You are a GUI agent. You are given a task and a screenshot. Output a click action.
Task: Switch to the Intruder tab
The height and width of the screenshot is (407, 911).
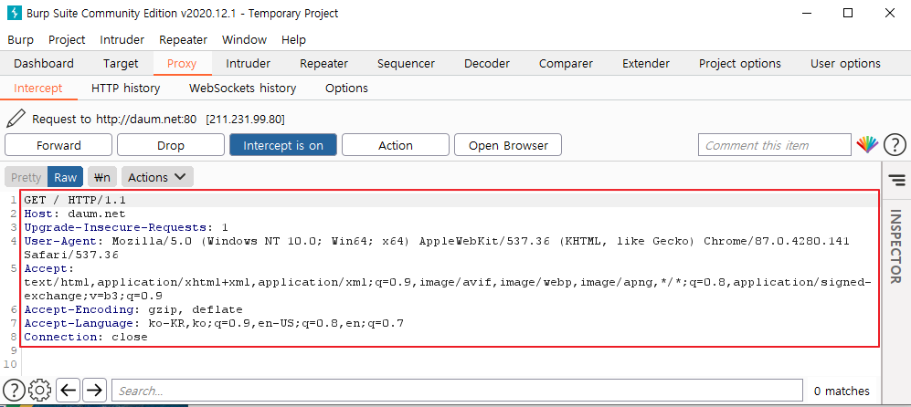[249, 63]
